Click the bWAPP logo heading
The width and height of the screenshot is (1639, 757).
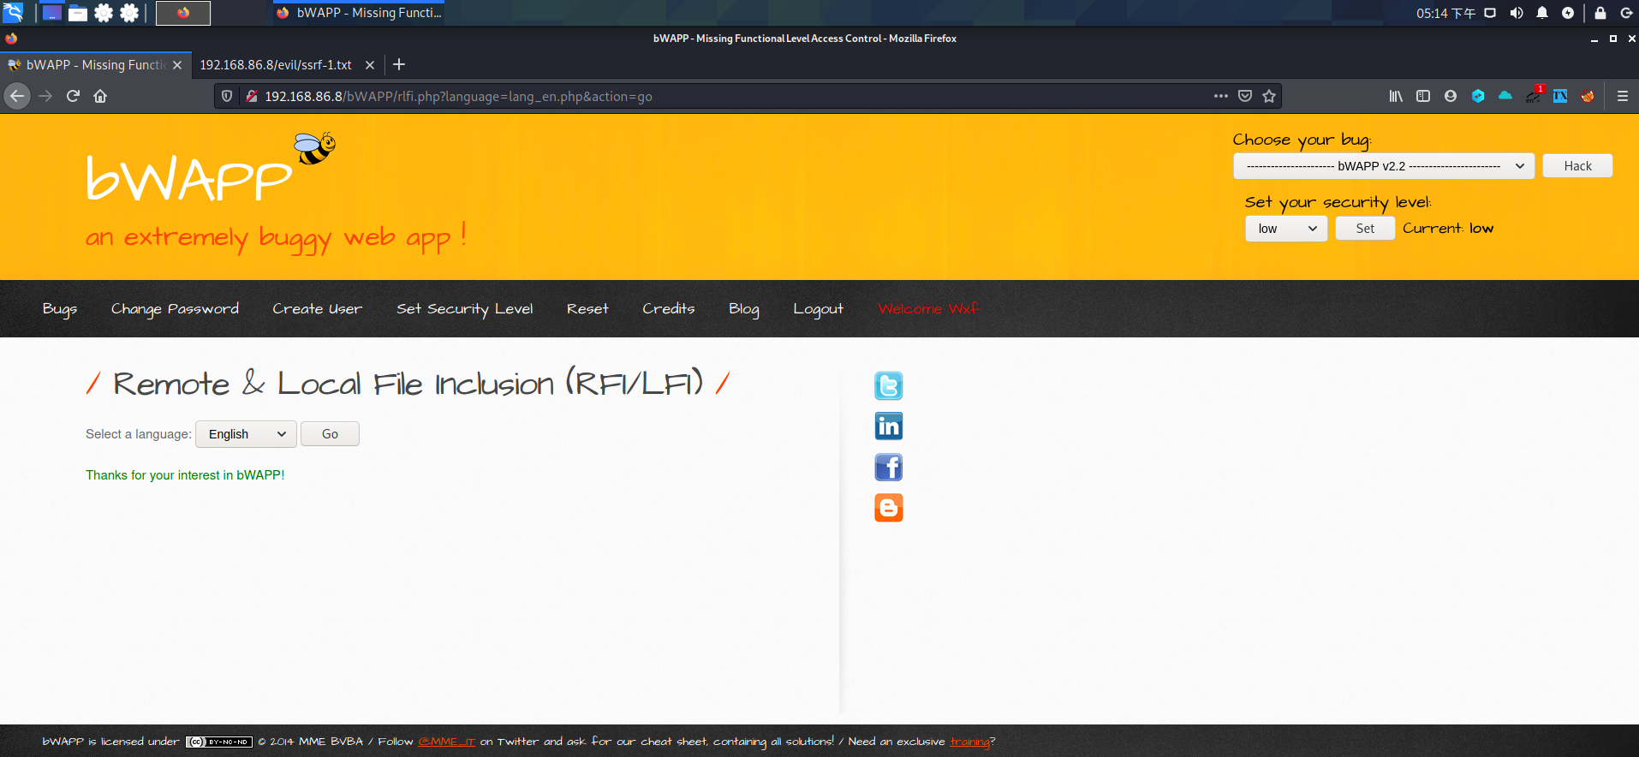point(189,180)
